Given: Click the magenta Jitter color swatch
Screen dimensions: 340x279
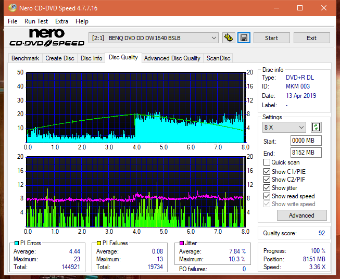Looking at the screenshot, I should (x=182, y=243).
